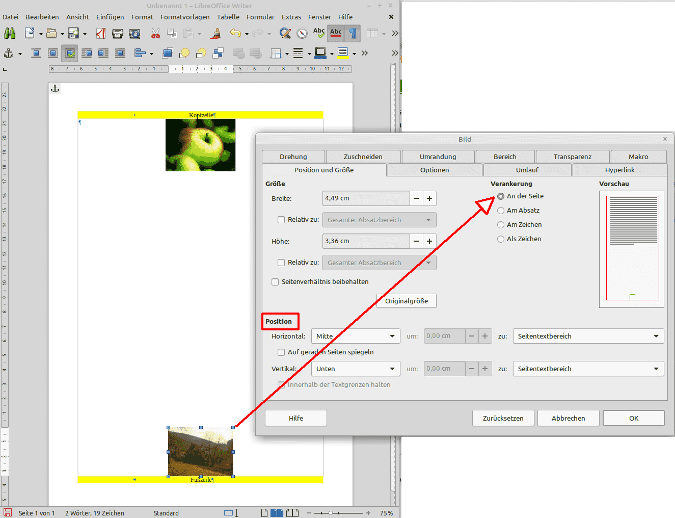
Task: Open Horizontal position dropdown showing Mitte
Action: click(356, 336)
